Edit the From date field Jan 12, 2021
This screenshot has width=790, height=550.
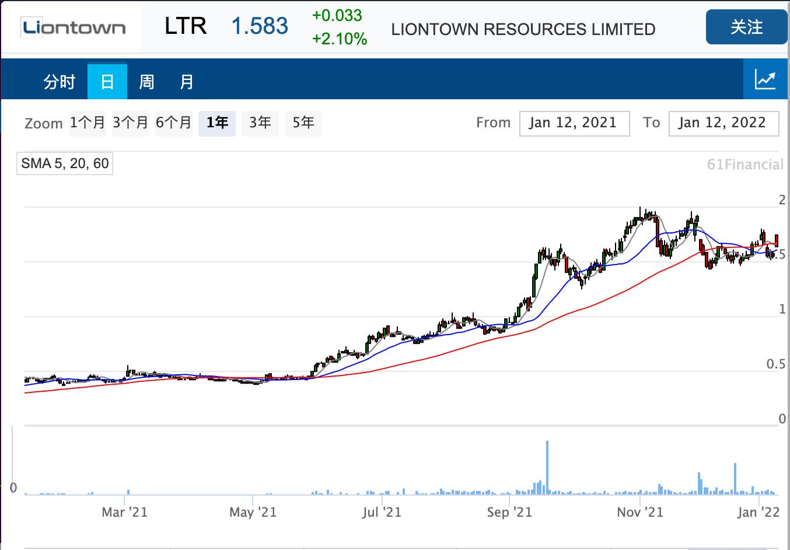tap(574, 123)
